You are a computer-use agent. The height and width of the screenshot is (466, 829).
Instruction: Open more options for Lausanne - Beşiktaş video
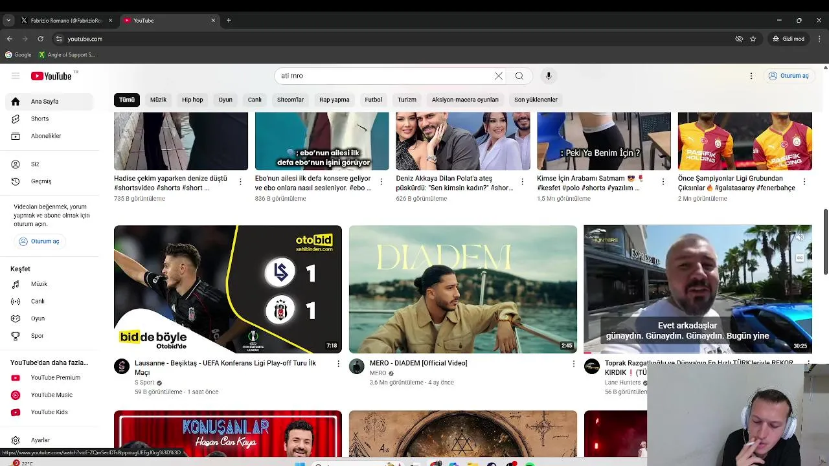point(338,364)
